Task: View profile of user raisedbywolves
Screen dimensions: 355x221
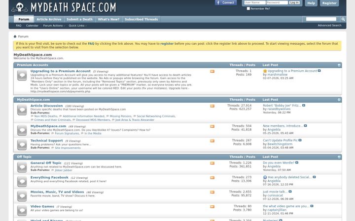Action: pyautogui.click(x=279, y=109)
